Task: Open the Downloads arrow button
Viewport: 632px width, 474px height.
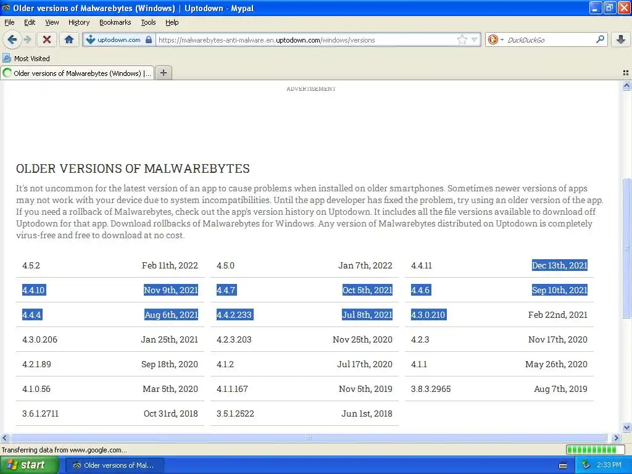Action: (621, 39)
